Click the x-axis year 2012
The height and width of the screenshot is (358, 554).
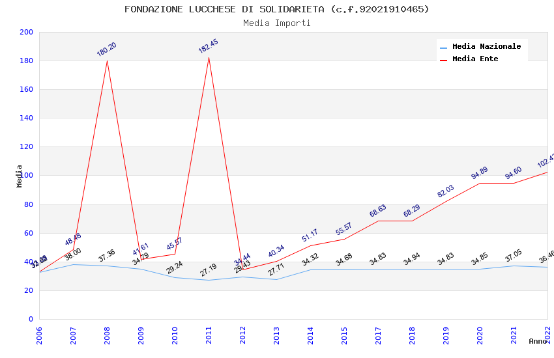(242, 336)
